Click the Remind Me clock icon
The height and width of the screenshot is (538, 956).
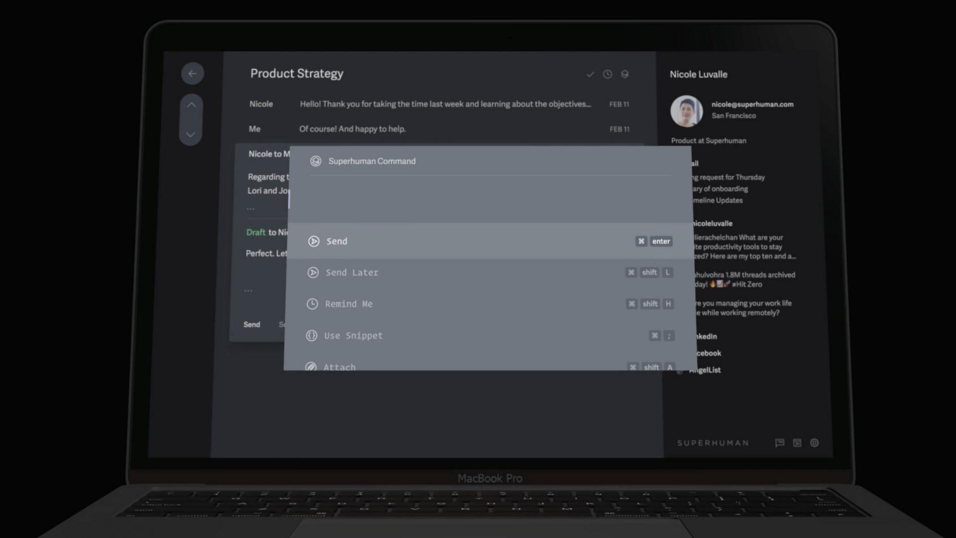click(312, 304)
